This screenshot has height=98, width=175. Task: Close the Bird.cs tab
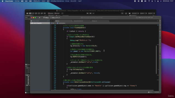point(72,21)
